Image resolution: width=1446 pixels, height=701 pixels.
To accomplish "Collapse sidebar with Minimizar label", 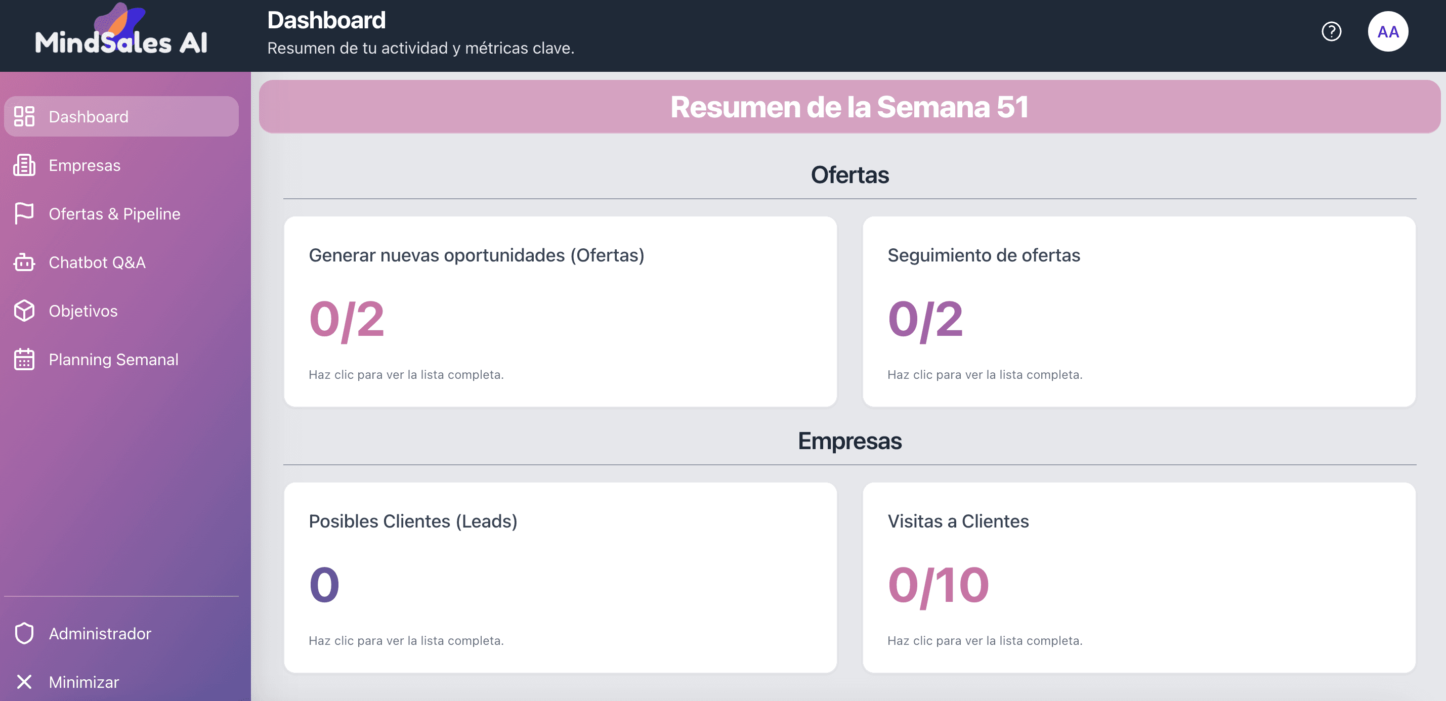I will tap(83, 681).
